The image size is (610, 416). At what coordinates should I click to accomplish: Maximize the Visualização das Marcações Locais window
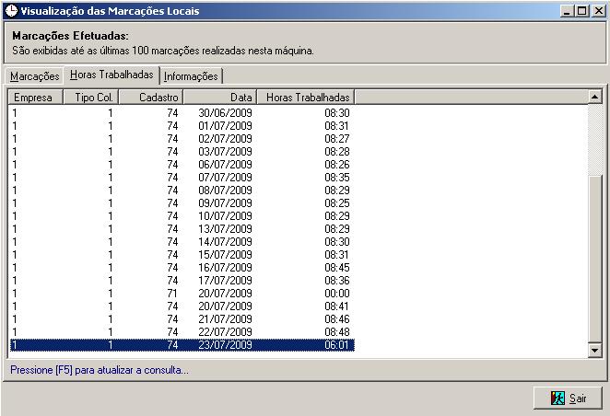point(582,11)
